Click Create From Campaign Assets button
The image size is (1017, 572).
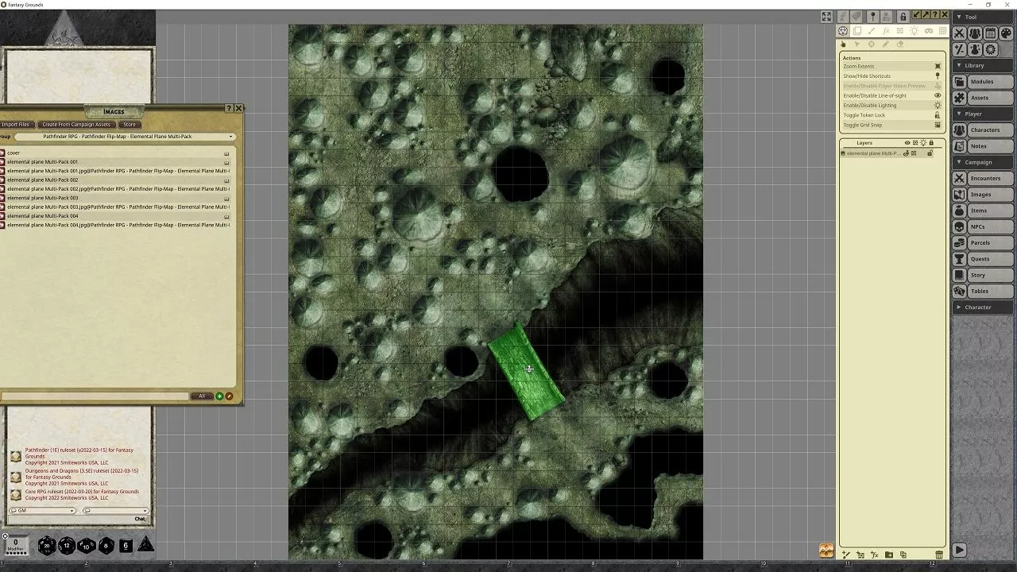[x=76, y=125]
